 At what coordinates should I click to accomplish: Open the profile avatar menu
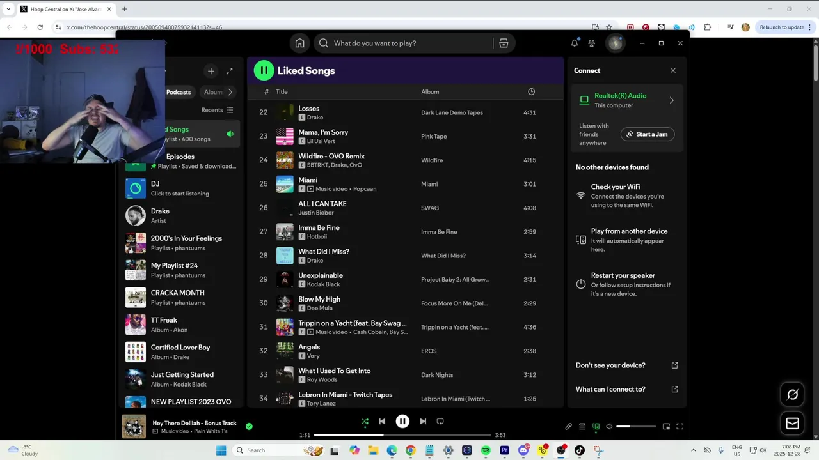(x=615, y=43)
